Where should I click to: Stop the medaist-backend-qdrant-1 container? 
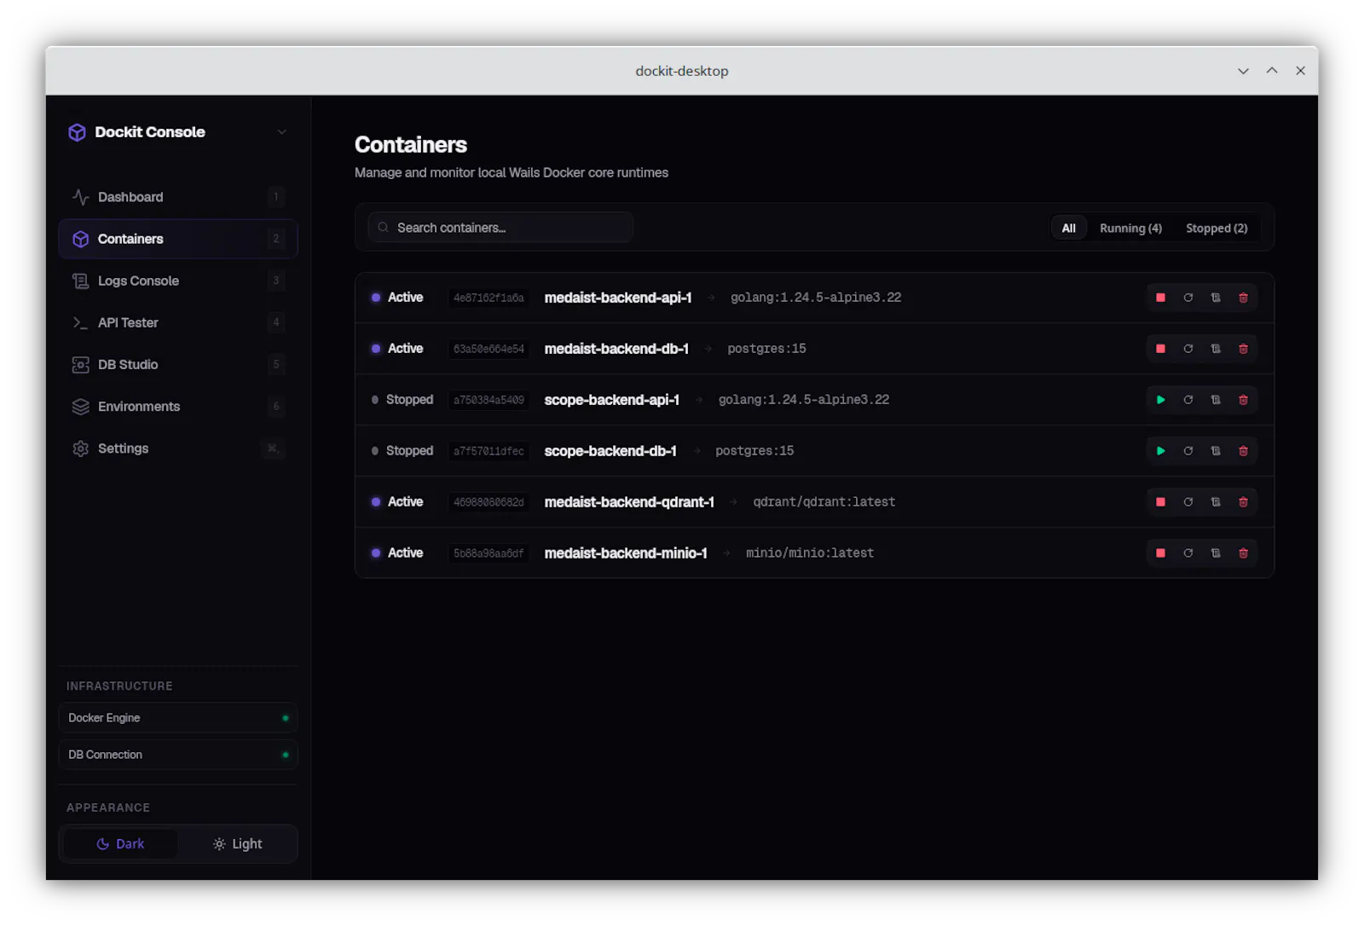pyautogui.click(x=1160, y=502)
